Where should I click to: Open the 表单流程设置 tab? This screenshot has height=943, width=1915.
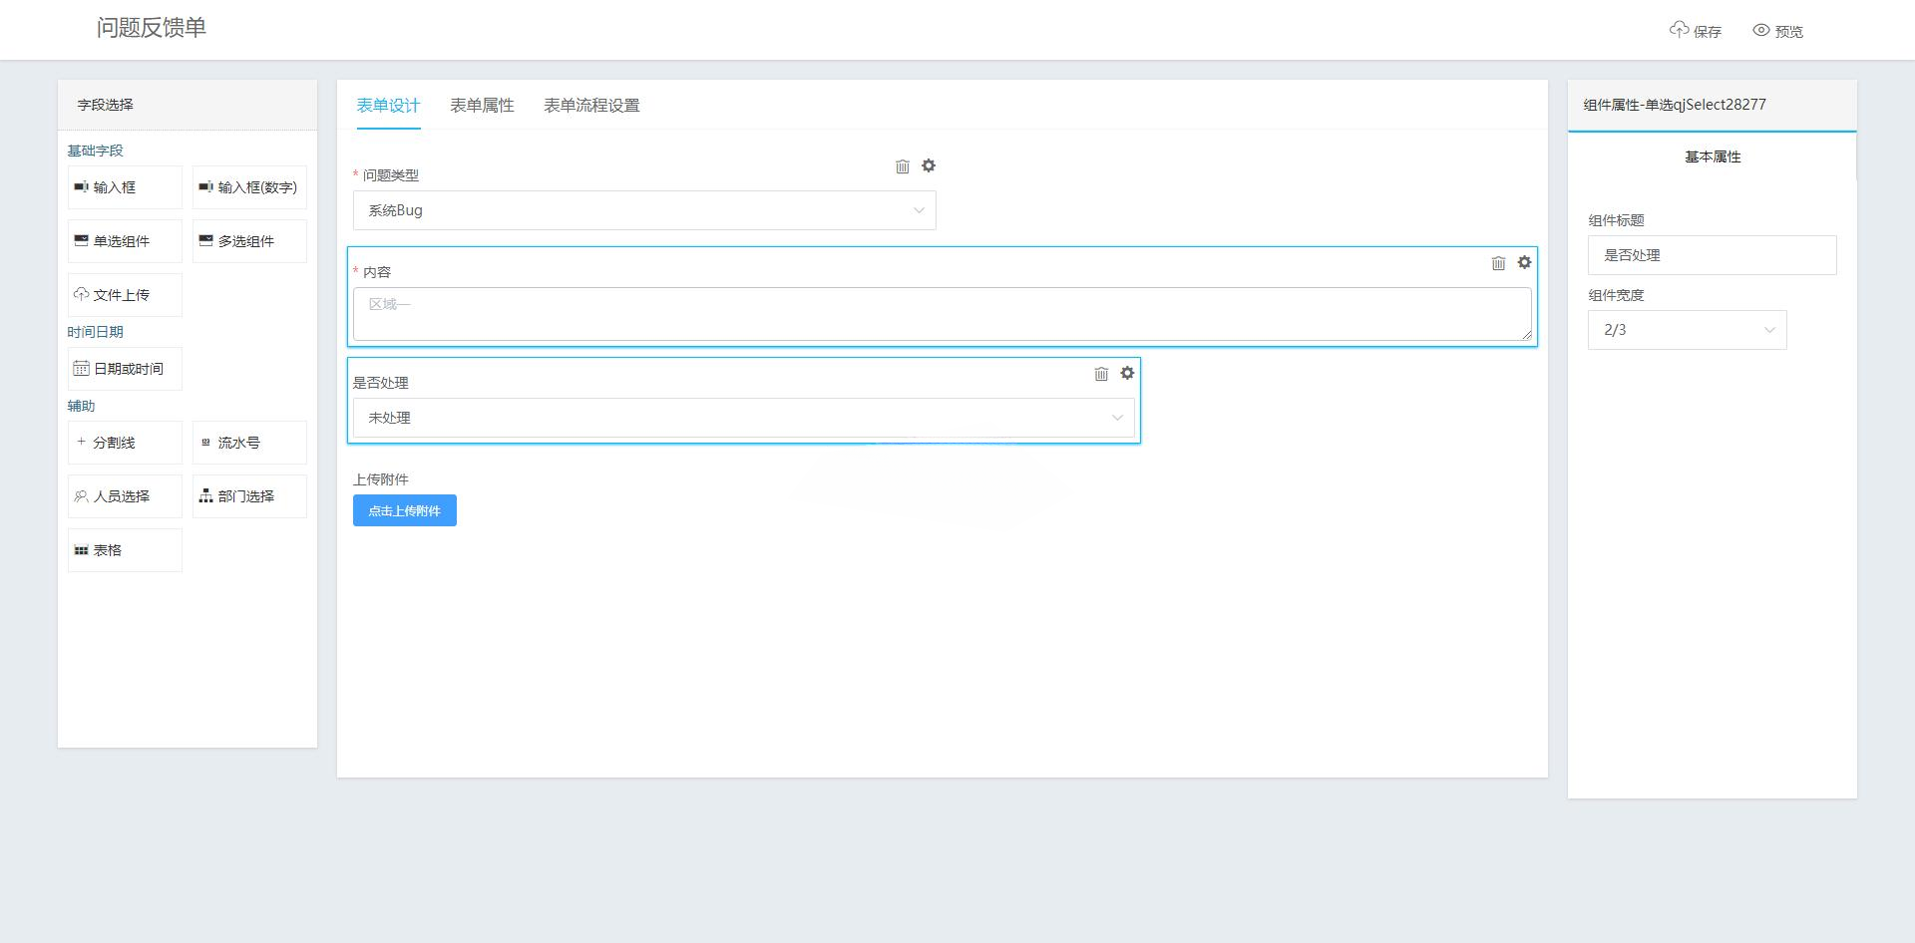(x=591, y=105)
